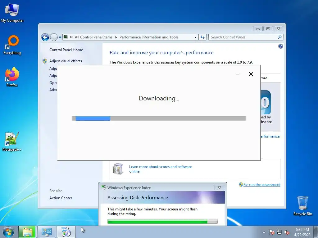Expand breadcrumb arrow after All Control Panel Items

click(116, 37)
